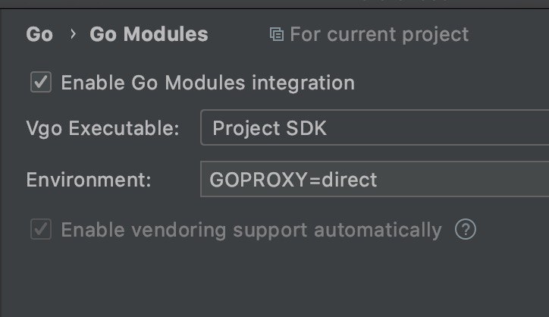The width and height of the screenshot is (549, 317).
Task: Click the Enable Go Modules integration label
Action: (208, 83)
